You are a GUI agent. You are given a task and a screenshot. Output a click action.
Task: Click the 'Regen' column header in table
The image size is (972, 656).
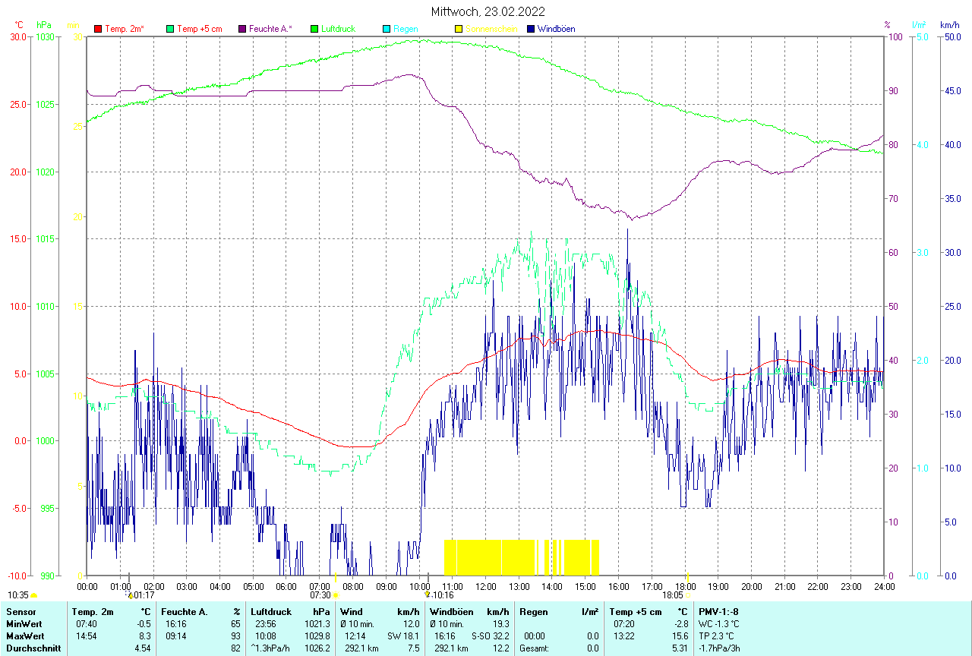[x=534, y=611]
